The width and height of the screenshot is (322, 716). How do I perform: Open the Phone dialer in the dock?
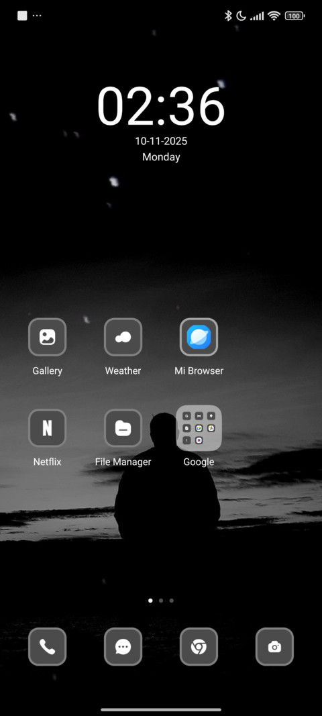(47, 647)
